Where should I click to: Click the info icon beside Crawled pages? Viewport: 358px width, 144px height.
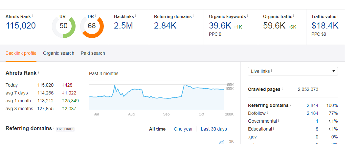tap(282, 89)
